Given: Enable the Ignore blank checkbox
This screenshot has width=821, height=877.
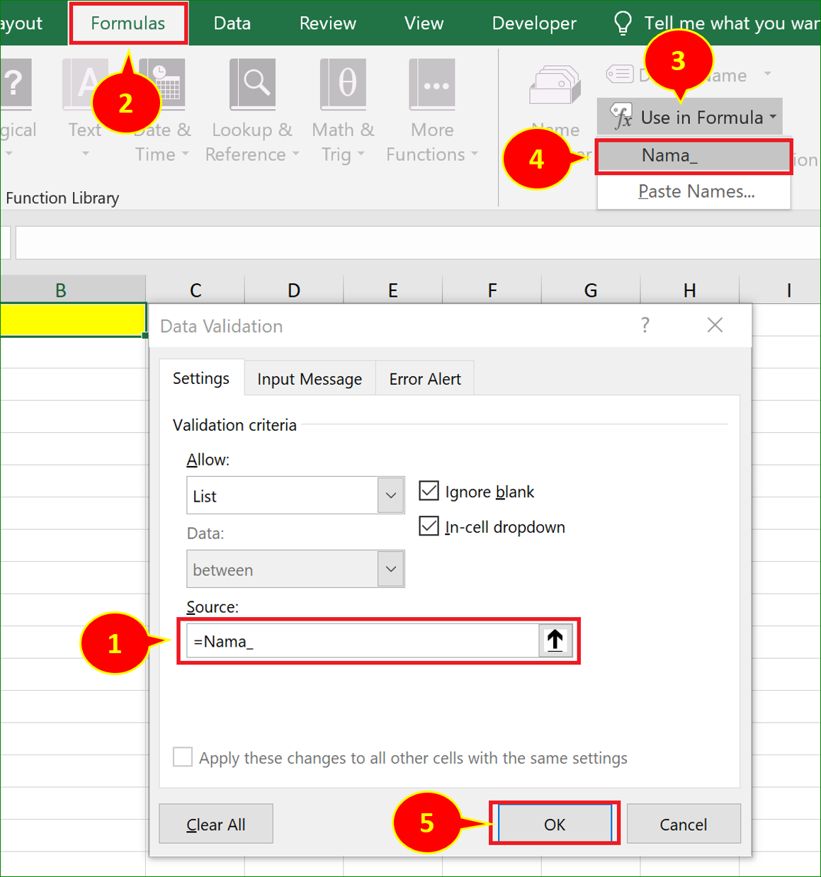Looking at the screenshot, I should click(429, 491).
